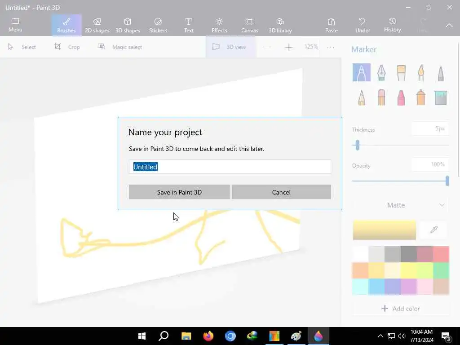460x345 pixels.
Task: Click the Opacity slider handle
Action: point(447,181)
